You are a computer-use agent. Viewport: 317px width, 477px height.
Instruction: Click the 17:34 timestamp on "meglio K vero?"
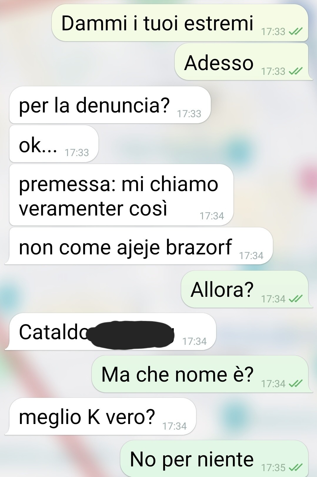[174, 426]
